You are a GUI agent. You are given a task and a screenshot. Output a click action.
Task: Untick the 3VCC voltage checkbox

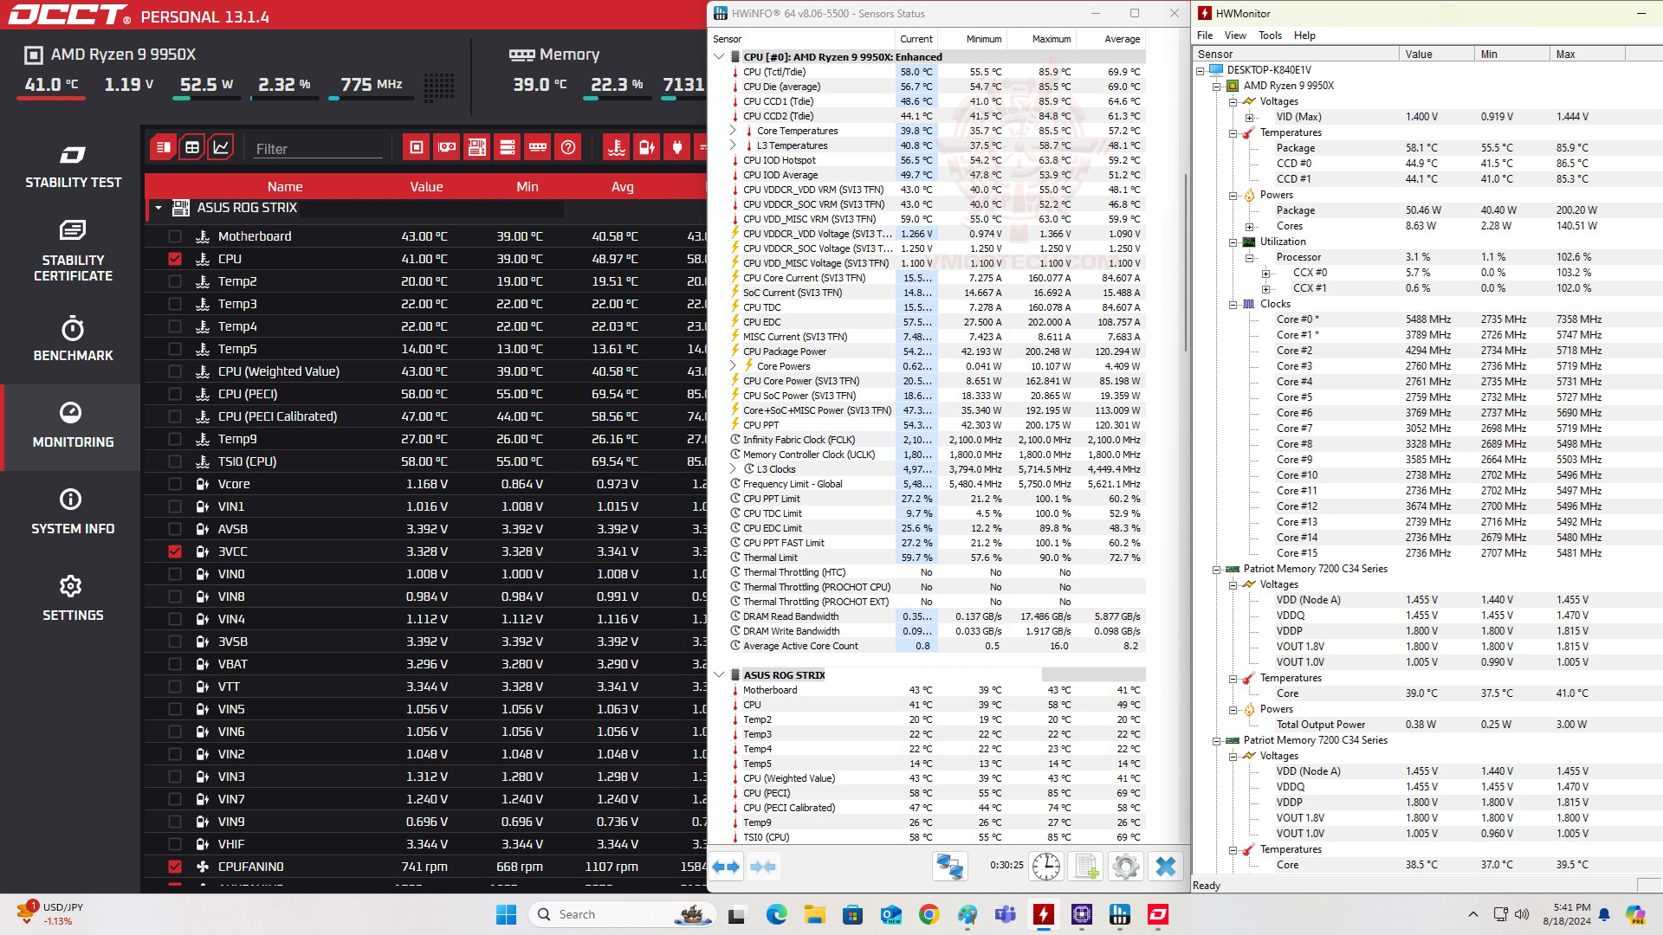[175, 551]
